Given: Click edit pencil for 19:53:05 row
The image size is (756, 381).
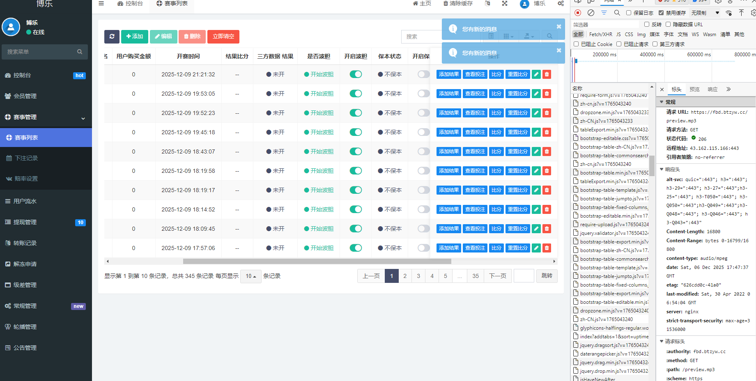Looking at the screenshot, I should tap(536, 94).
